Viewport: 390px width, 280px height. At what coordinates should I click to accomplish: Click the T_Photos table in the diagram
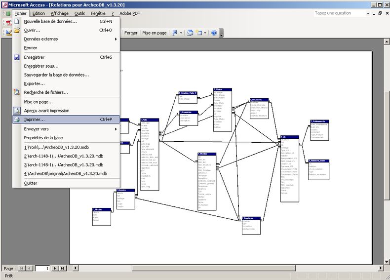coord(223,110)
